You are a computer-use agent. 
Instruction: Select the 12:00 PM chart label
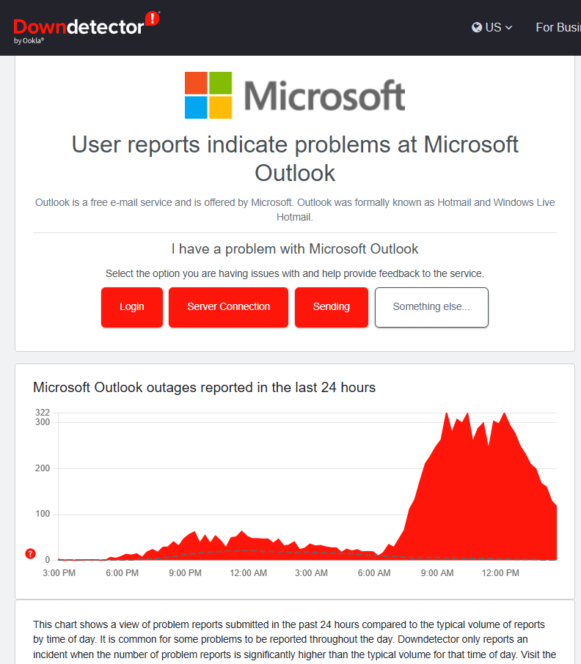(x=500, y=573)
